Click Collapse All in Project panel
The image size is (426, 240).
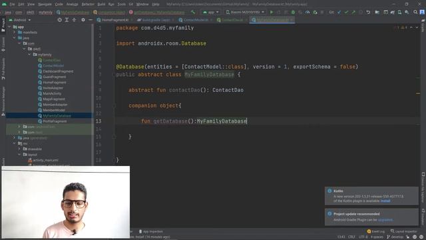point(74,20)
